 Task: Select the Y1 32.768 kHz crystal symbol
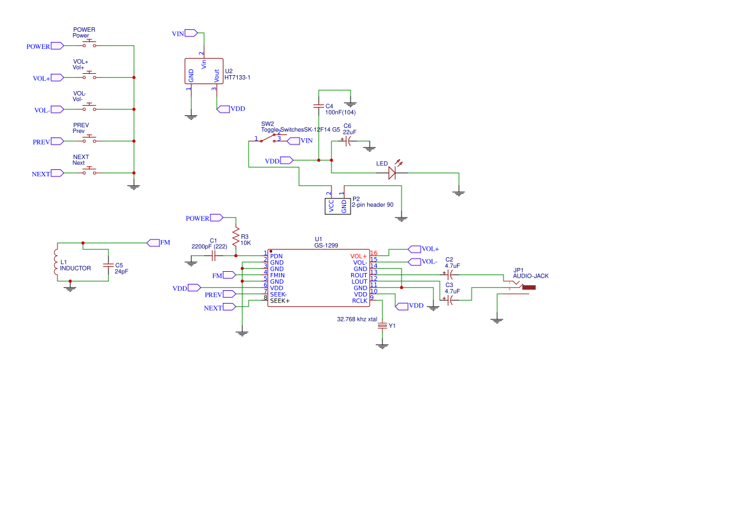[x=382, y=325]
